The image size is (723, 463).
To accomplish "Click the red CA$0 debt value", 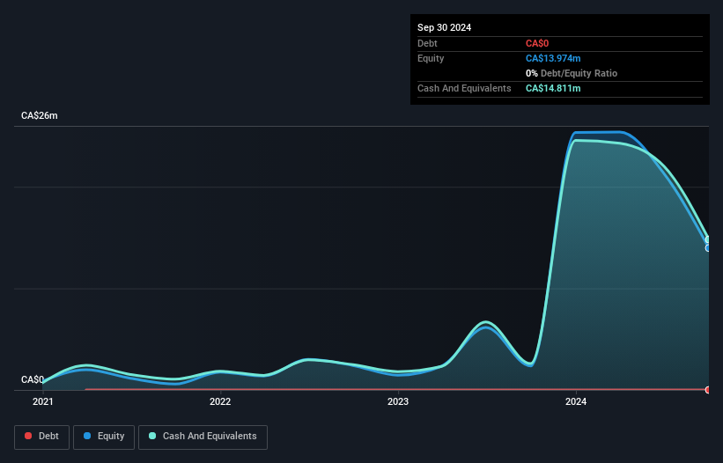I will tap(537, 43).
